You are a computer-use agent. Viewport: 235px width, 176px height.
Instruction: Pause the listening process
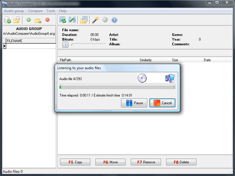pyautogui.click(x=134, y=103)
